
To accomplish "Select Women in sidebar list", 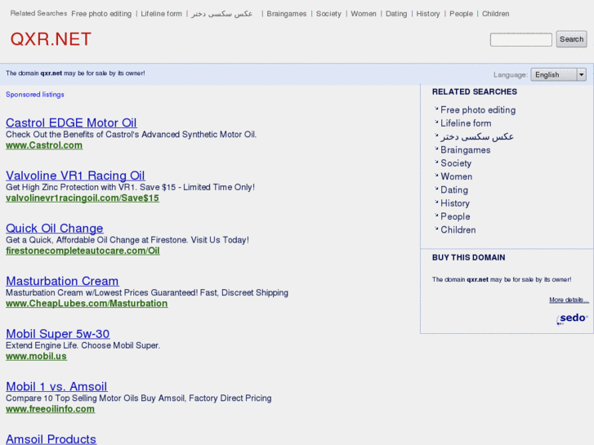I will tap(456, 176).
